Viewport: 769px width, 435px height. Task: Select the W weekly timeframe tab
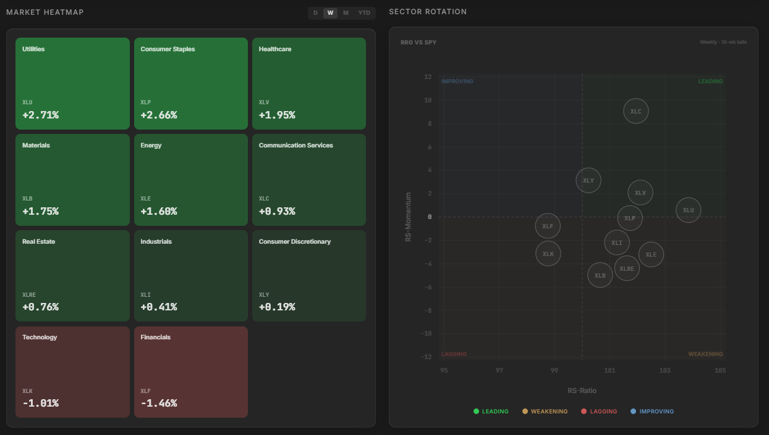tap(330, 13)
